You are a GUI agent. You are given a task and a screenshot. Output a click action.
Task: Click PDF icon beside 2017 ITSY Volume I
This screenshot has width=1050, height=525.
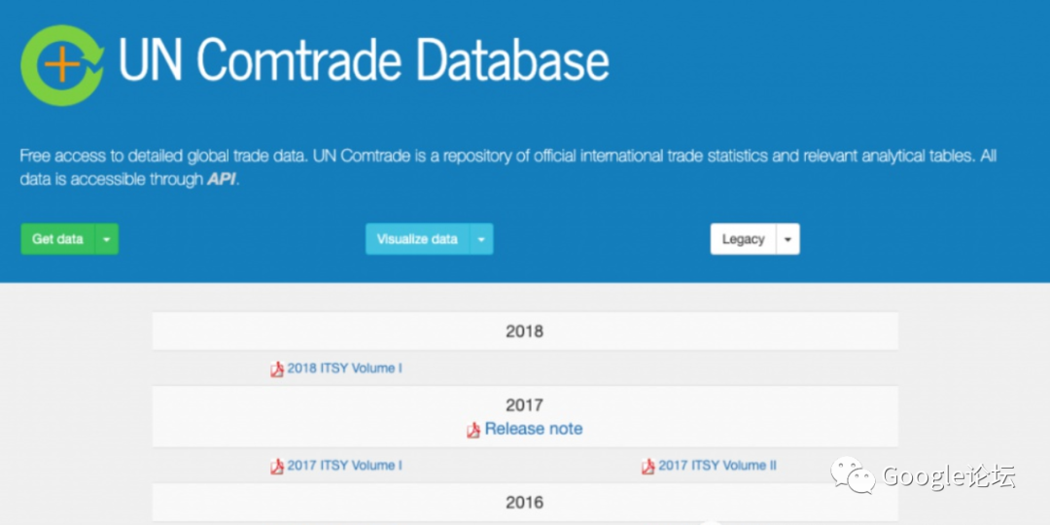[277, 467]
